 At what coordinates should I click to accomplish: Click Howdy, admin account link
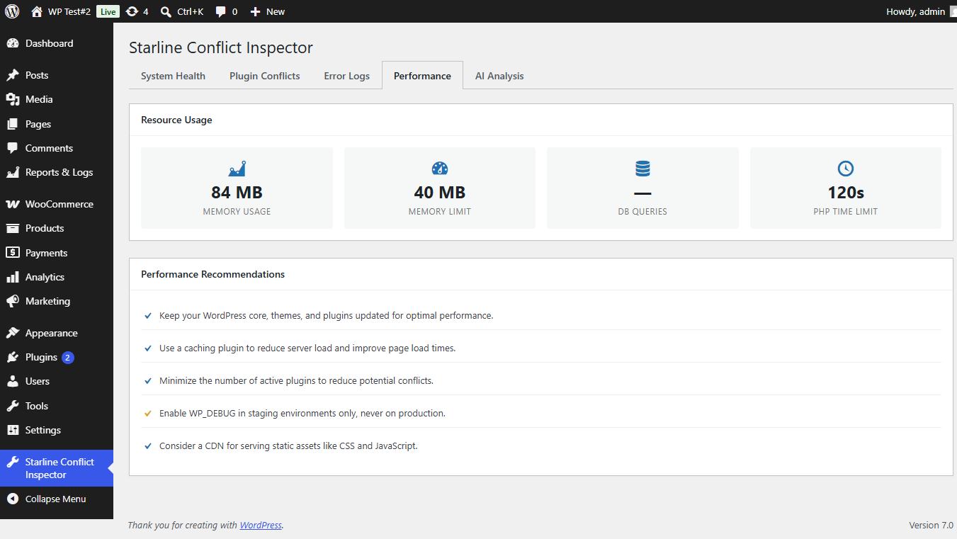[x=915, y=11]
